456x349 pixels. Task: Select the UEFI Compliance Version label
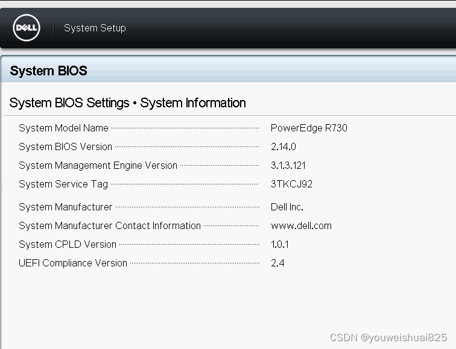[73, 263]
